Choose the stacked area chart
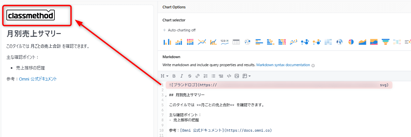 [374, 42]
